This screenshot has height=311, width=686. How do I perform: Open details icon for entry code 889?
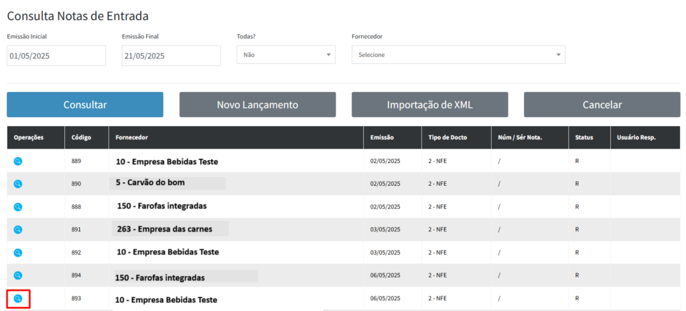pos(18,161)
